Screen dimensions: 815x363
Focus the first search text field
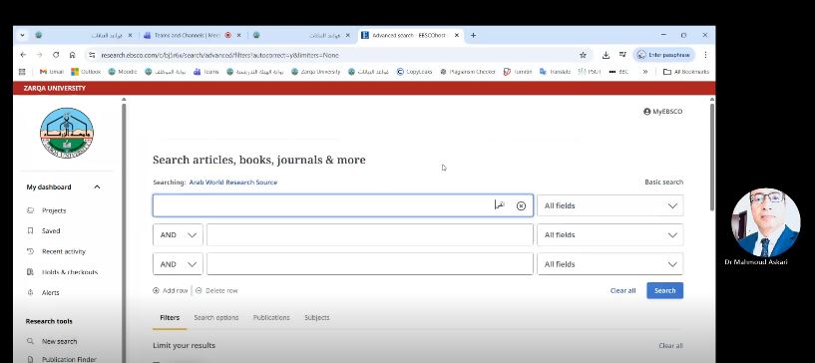[x=343, y=205]
